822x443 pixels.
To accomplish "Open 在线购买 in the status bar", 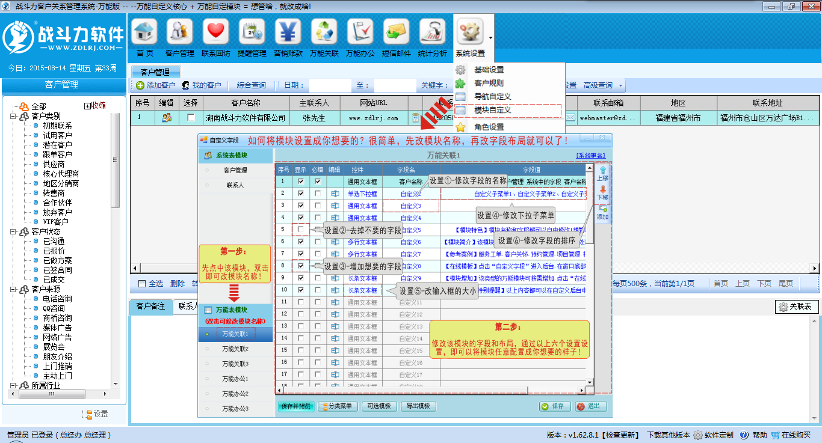I will tap(791, 435).
